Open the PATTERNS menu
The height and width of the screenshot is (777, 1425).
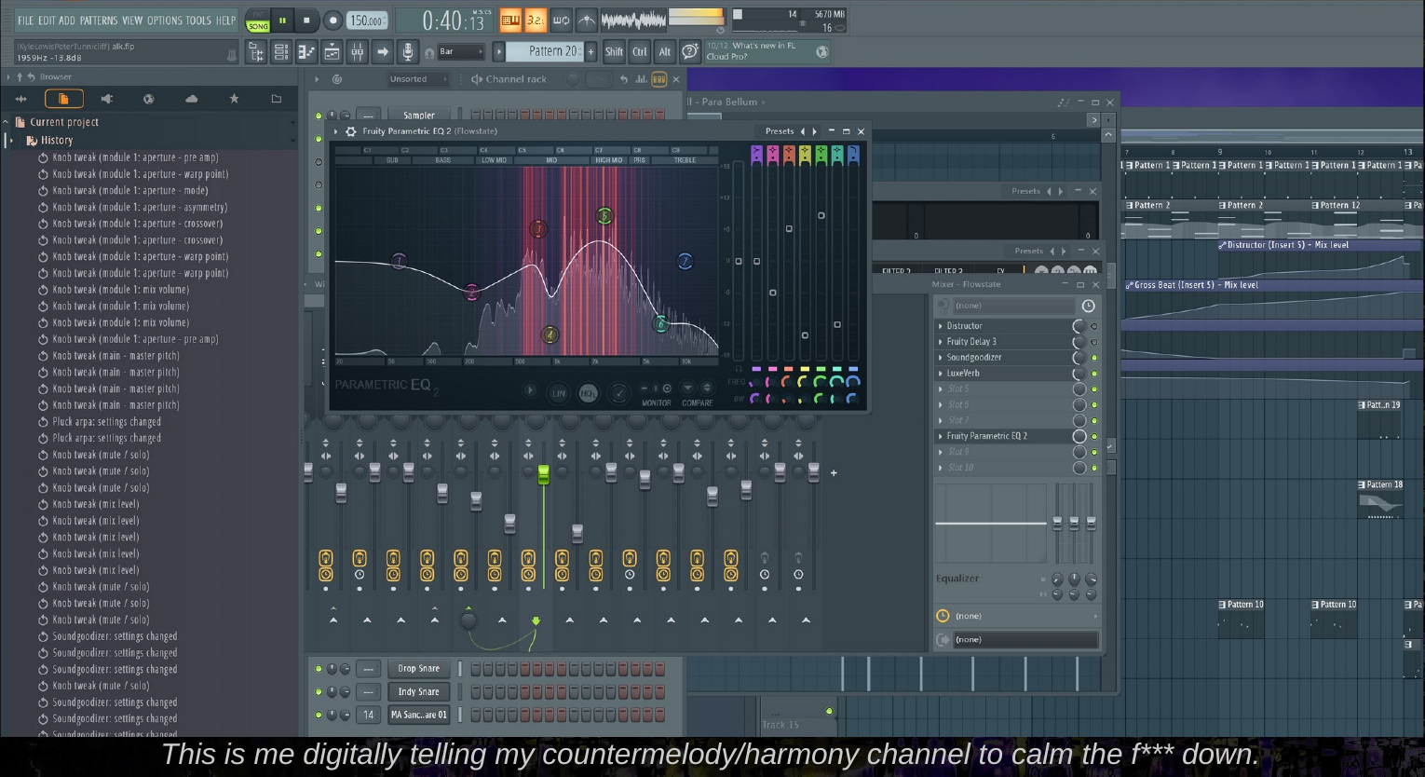click(x=98, y=20)
